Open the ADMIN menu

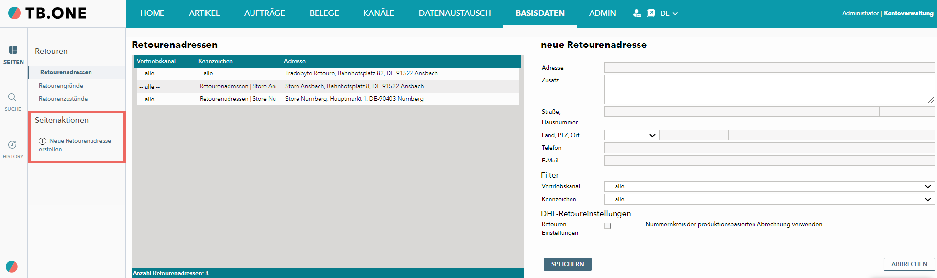click(x=602, y=13)
